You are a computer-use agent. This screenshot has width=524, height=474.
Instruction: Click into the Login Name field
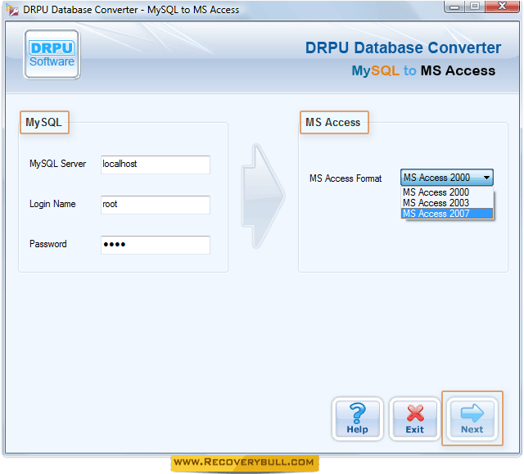pyautogui.click(x=156, y=205)
